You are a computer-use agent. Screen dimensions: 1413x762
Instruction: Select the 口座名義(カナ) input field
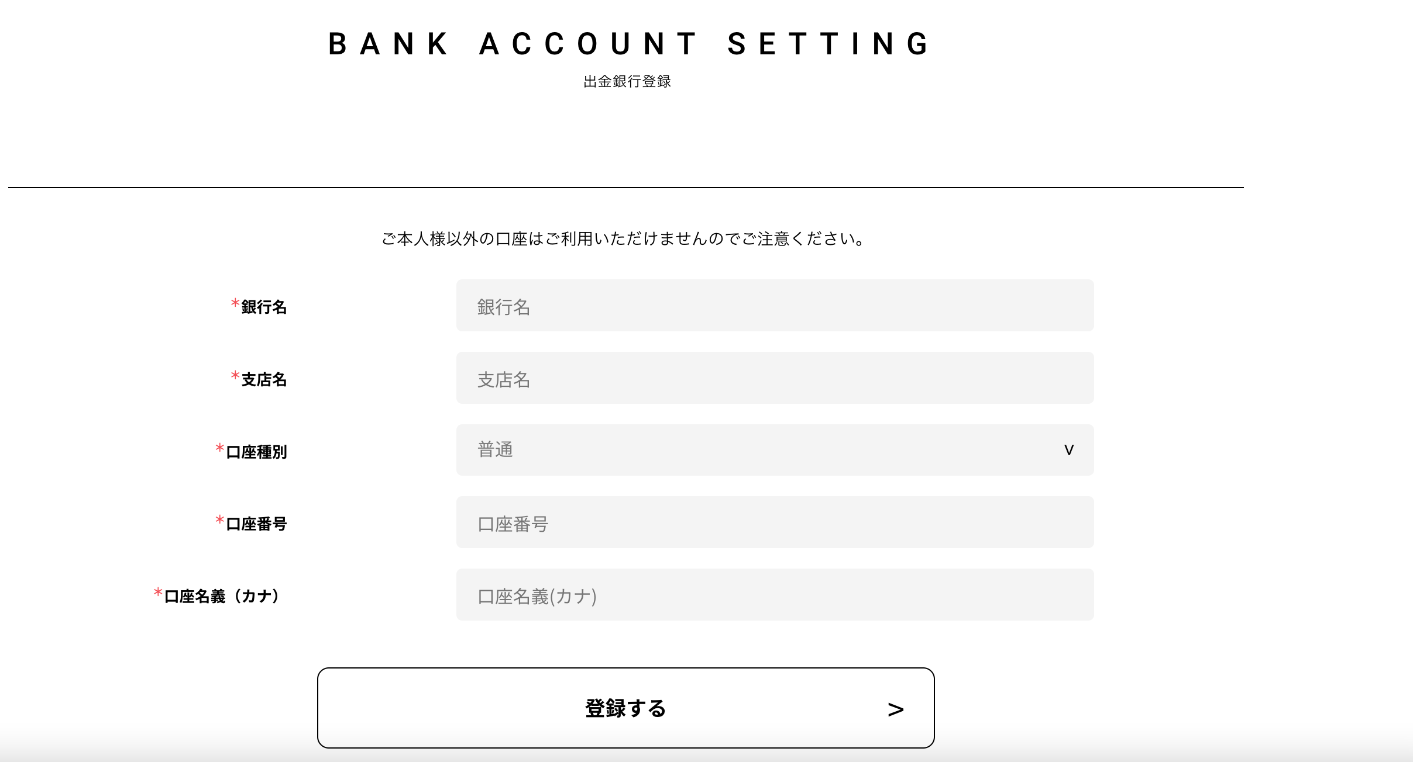pyautogui.click(x=775, y=594)
